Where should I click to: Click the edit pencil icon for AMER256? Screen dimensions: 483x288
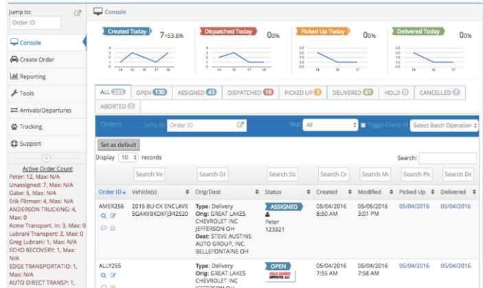pyautogui.click(x=113, y=216)
